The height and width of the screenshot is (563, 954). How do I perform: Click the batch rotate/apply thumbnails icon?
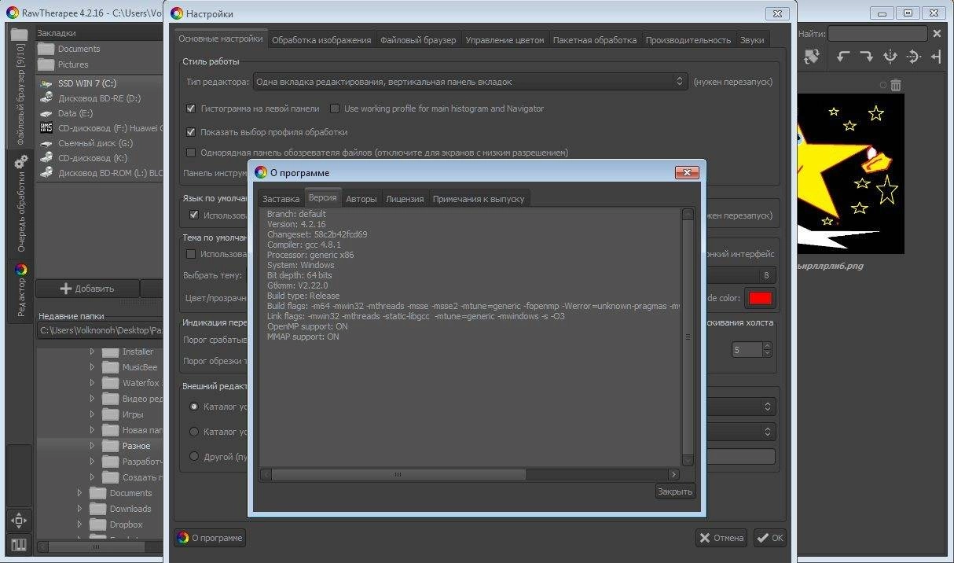click(x=812, y=57)
